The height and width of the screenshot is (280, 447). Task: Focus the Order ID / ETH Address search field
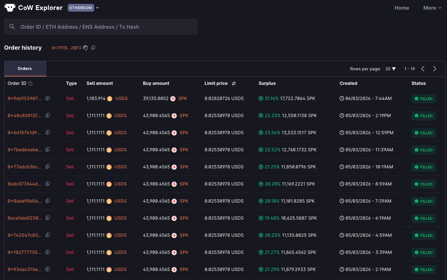[x=101, y=27]
